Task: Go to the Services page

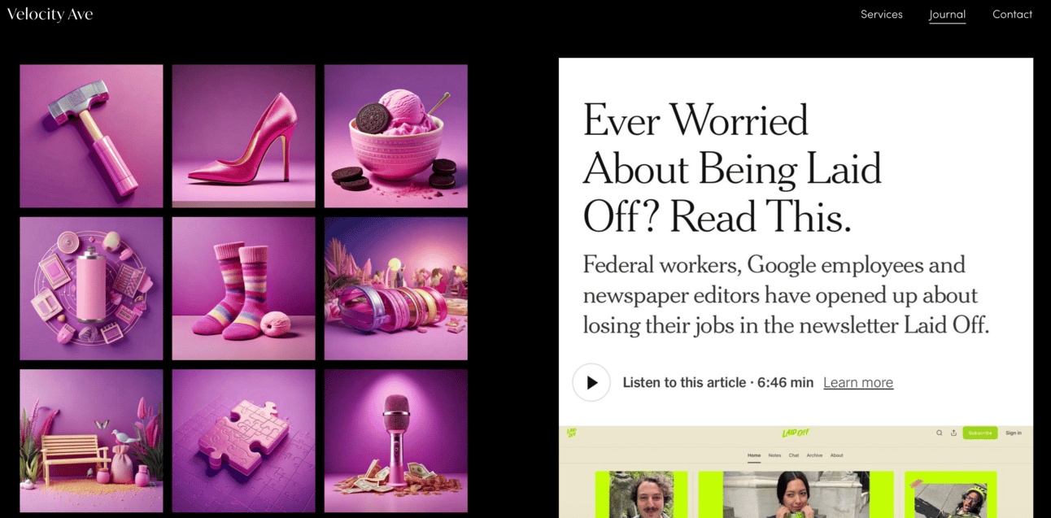Action: pos(882,14)
